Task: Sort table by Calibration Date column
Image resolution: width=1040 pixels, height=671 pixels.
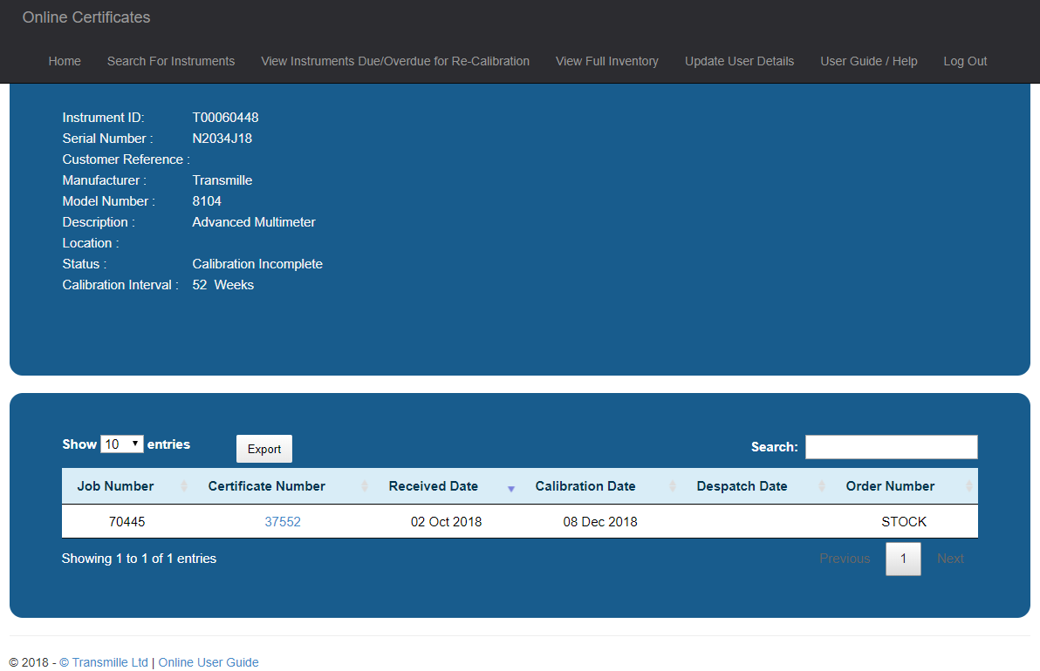Action: 600,486
